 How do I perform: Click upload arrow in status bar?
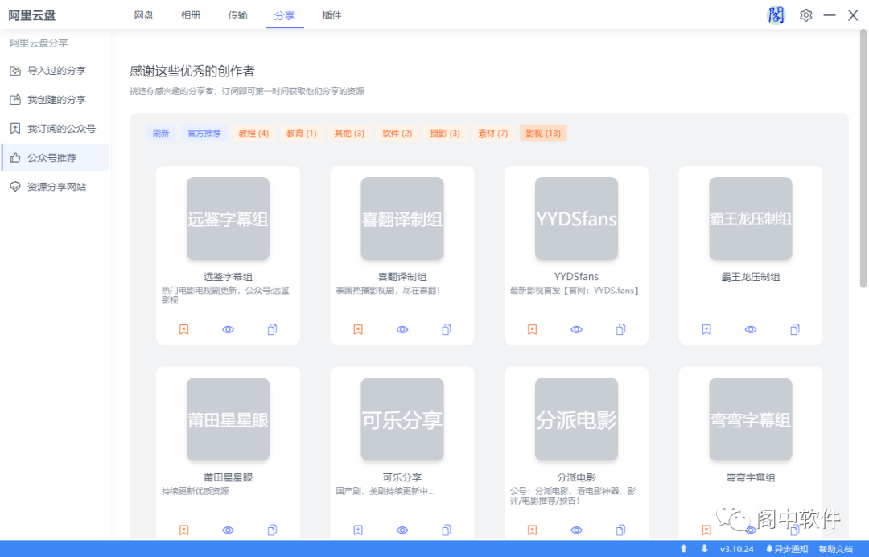pyautogui.click(x=684, y=549)
